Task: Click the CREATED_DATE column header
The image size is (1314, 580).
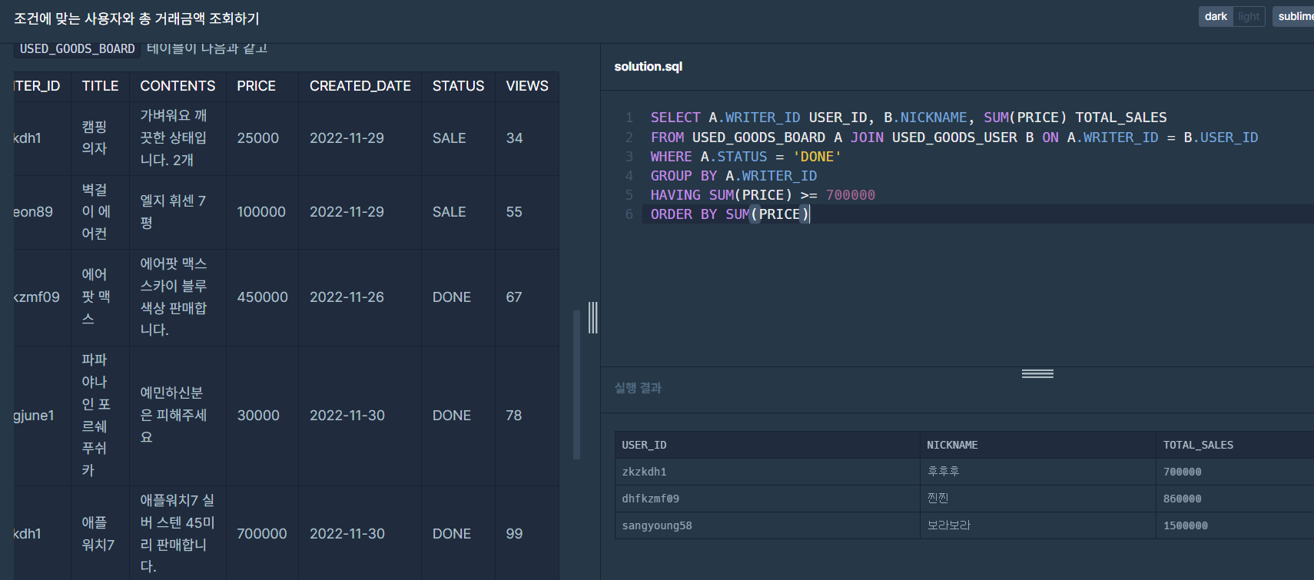Action: [360, 86]
